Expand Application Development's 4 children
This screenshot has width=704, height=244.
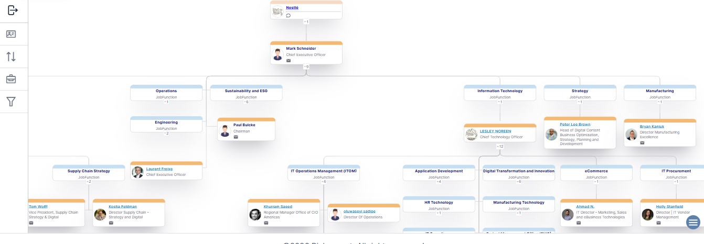(x=439, y=182)
